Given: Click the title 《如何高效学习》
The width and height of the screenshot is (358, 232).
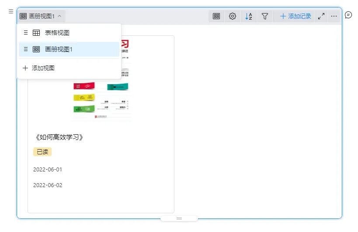Looking at the screenshot, I should 59,137.
